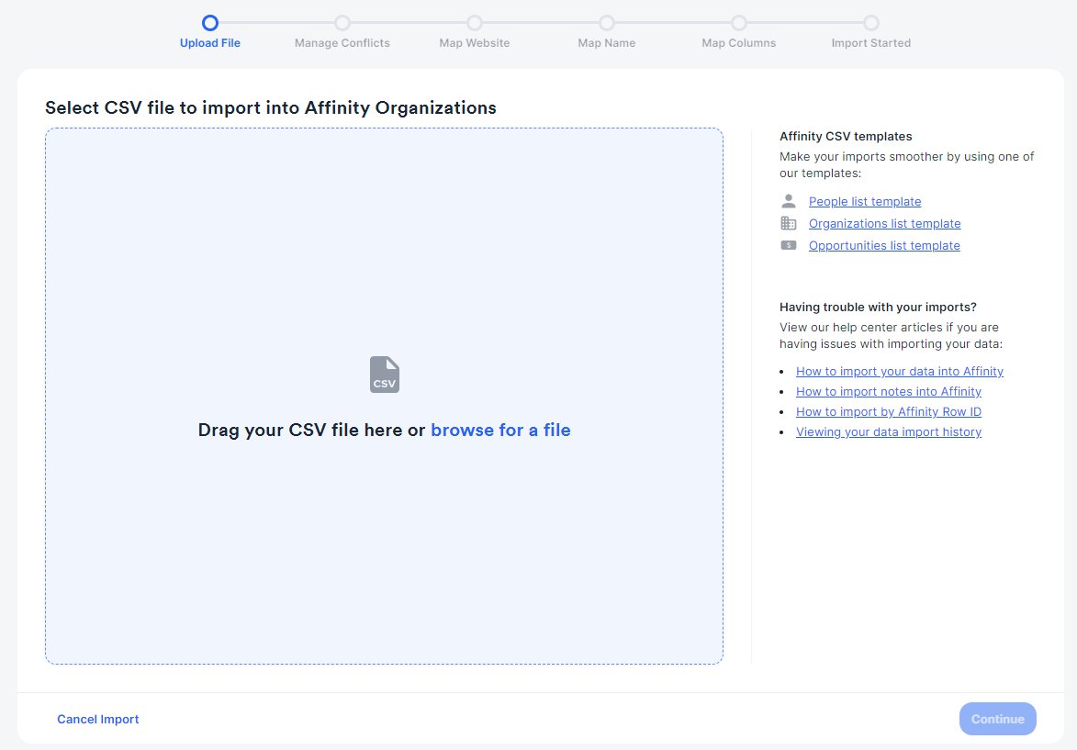This screenshot has height=750, width=1077.
Task: Open How to import by Affinity Row ID
Action: tap(888, 411)
